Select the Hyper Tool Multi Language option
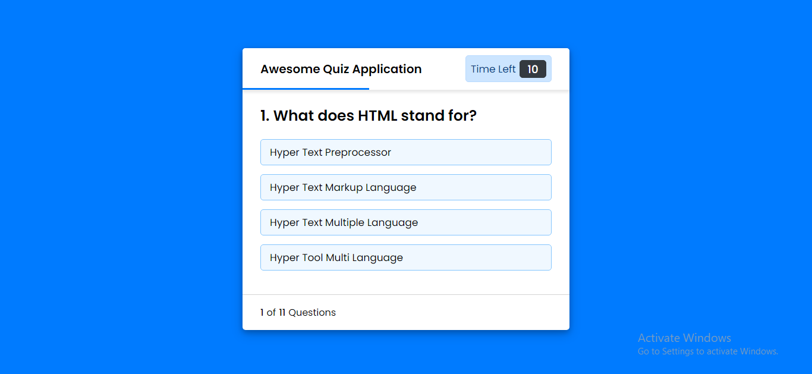The image size is (812, 374). tap(405, 257)
